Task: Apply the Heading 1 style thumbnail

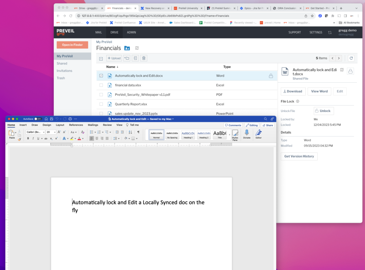Action: [188, 135]
